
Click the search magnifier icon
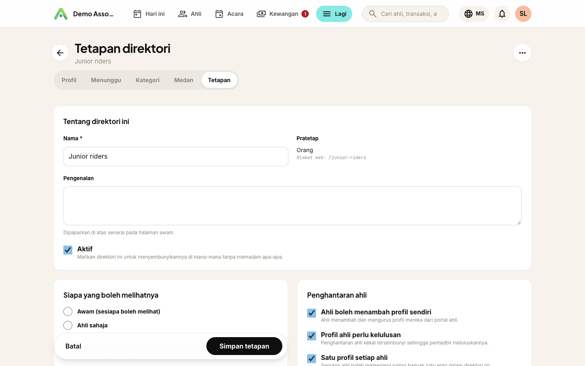(x=373, y=14)
